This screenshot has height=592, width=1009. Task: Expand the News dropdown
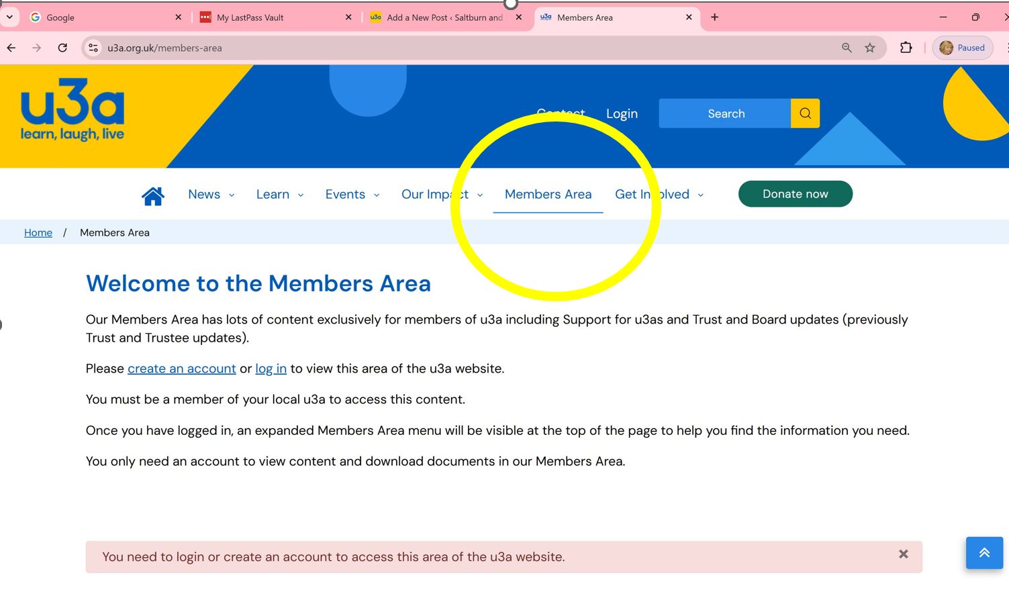point(210,195)
